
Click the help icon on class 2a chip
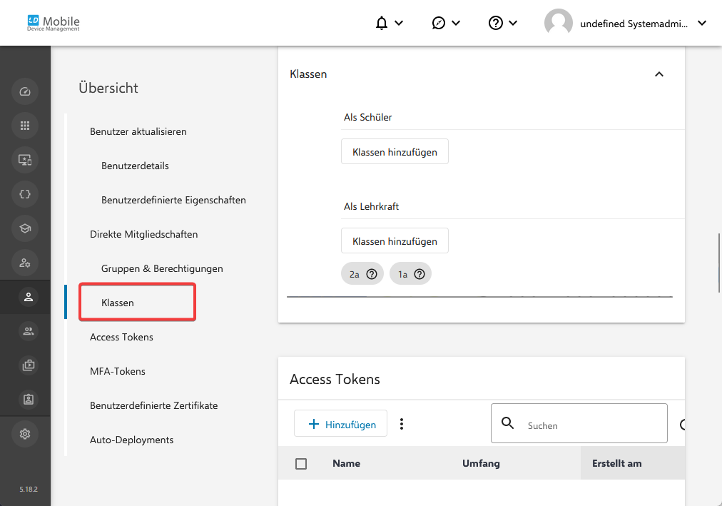pos(371,274)
